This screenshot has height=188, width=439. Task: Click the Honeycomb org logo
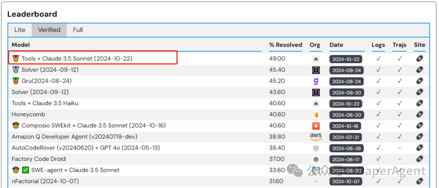316,115
